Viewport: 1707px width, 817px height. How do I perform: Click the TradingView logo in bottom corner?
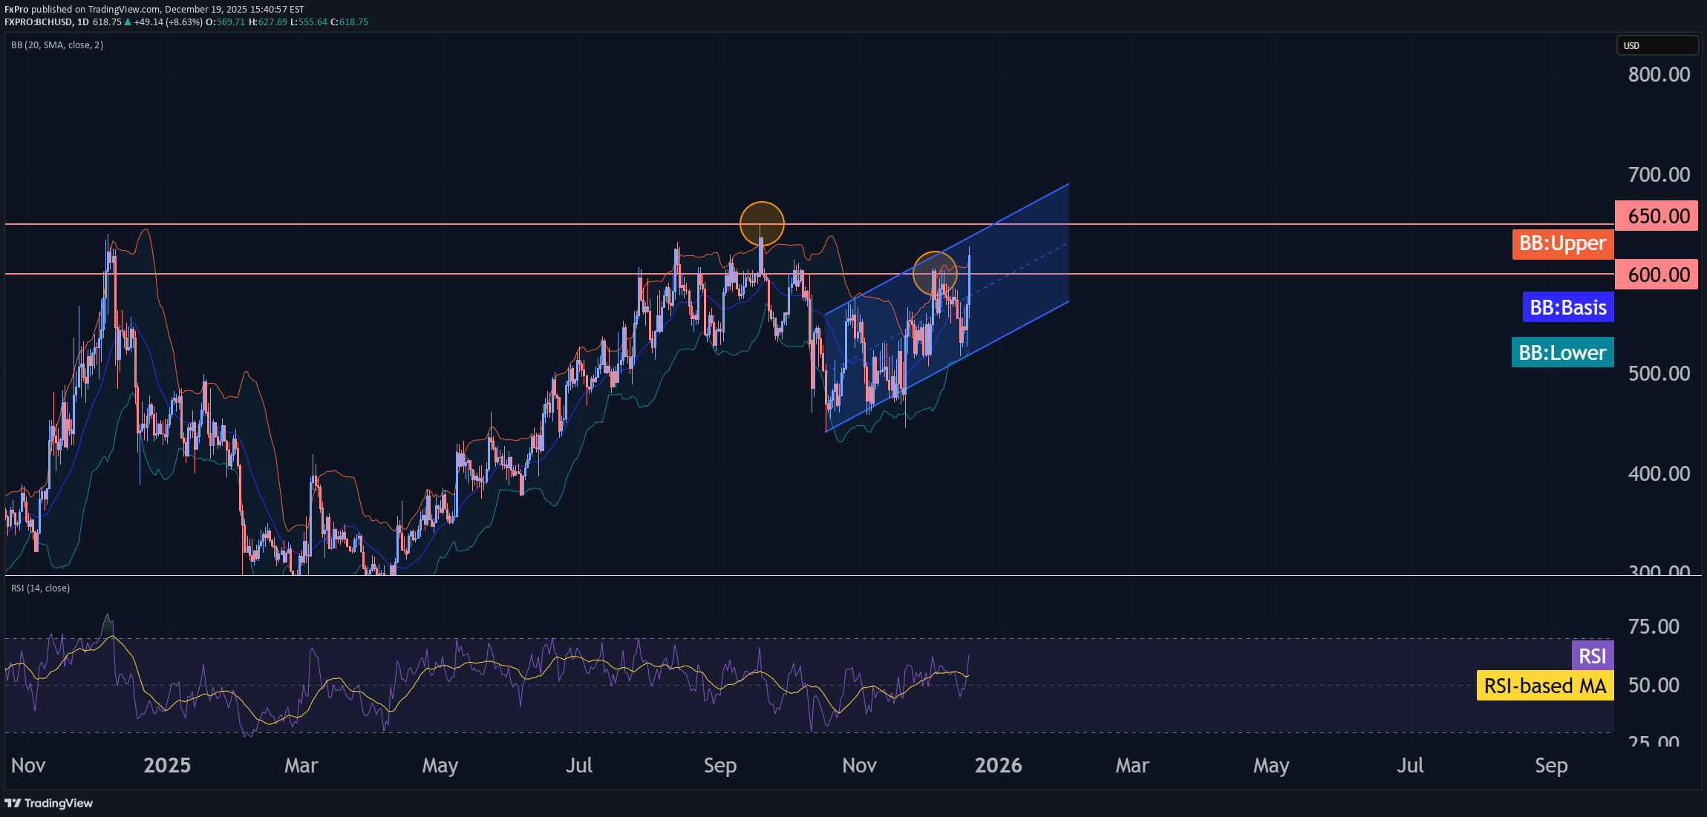[48, 803]
